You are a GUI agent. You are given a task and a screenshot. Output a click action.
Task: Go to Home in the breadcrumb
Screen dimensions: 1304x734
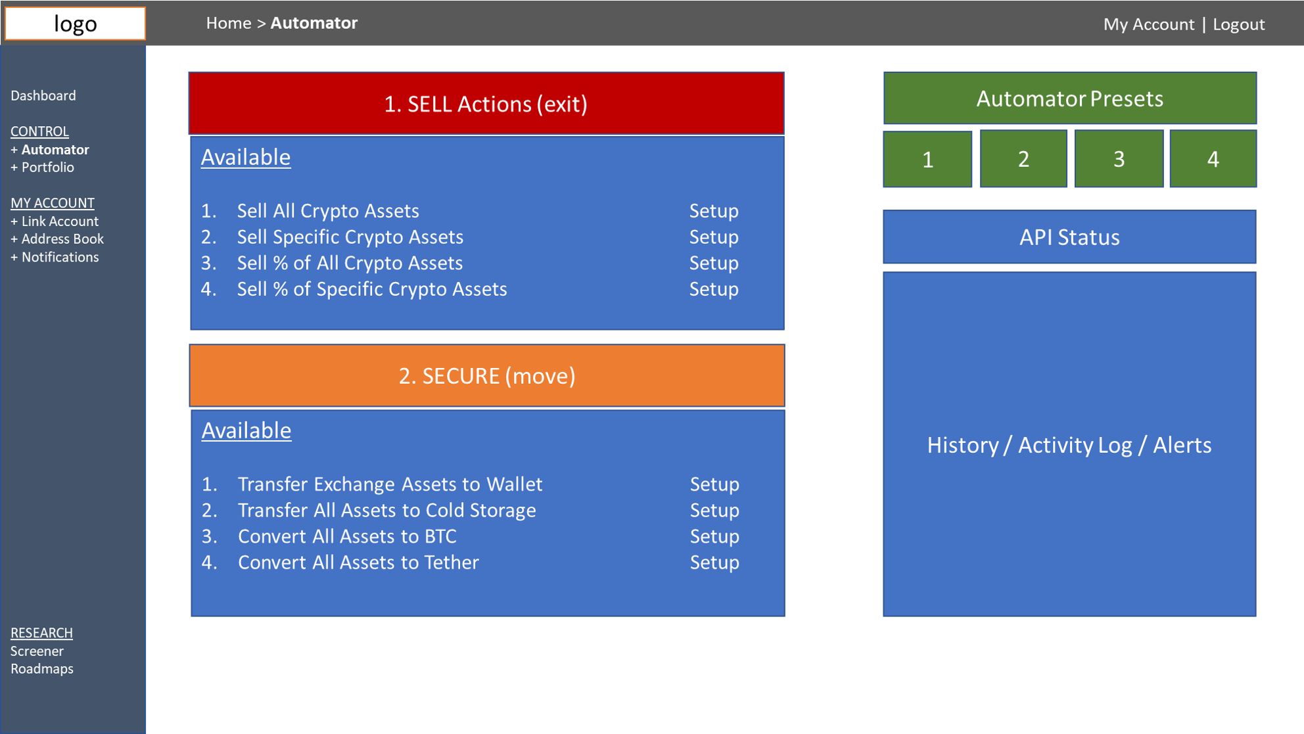[228, 23]
